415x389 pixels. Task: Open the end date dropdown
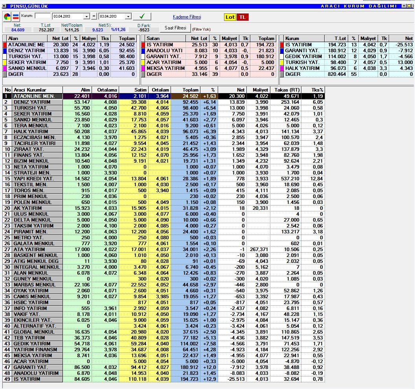pos(128,17)
